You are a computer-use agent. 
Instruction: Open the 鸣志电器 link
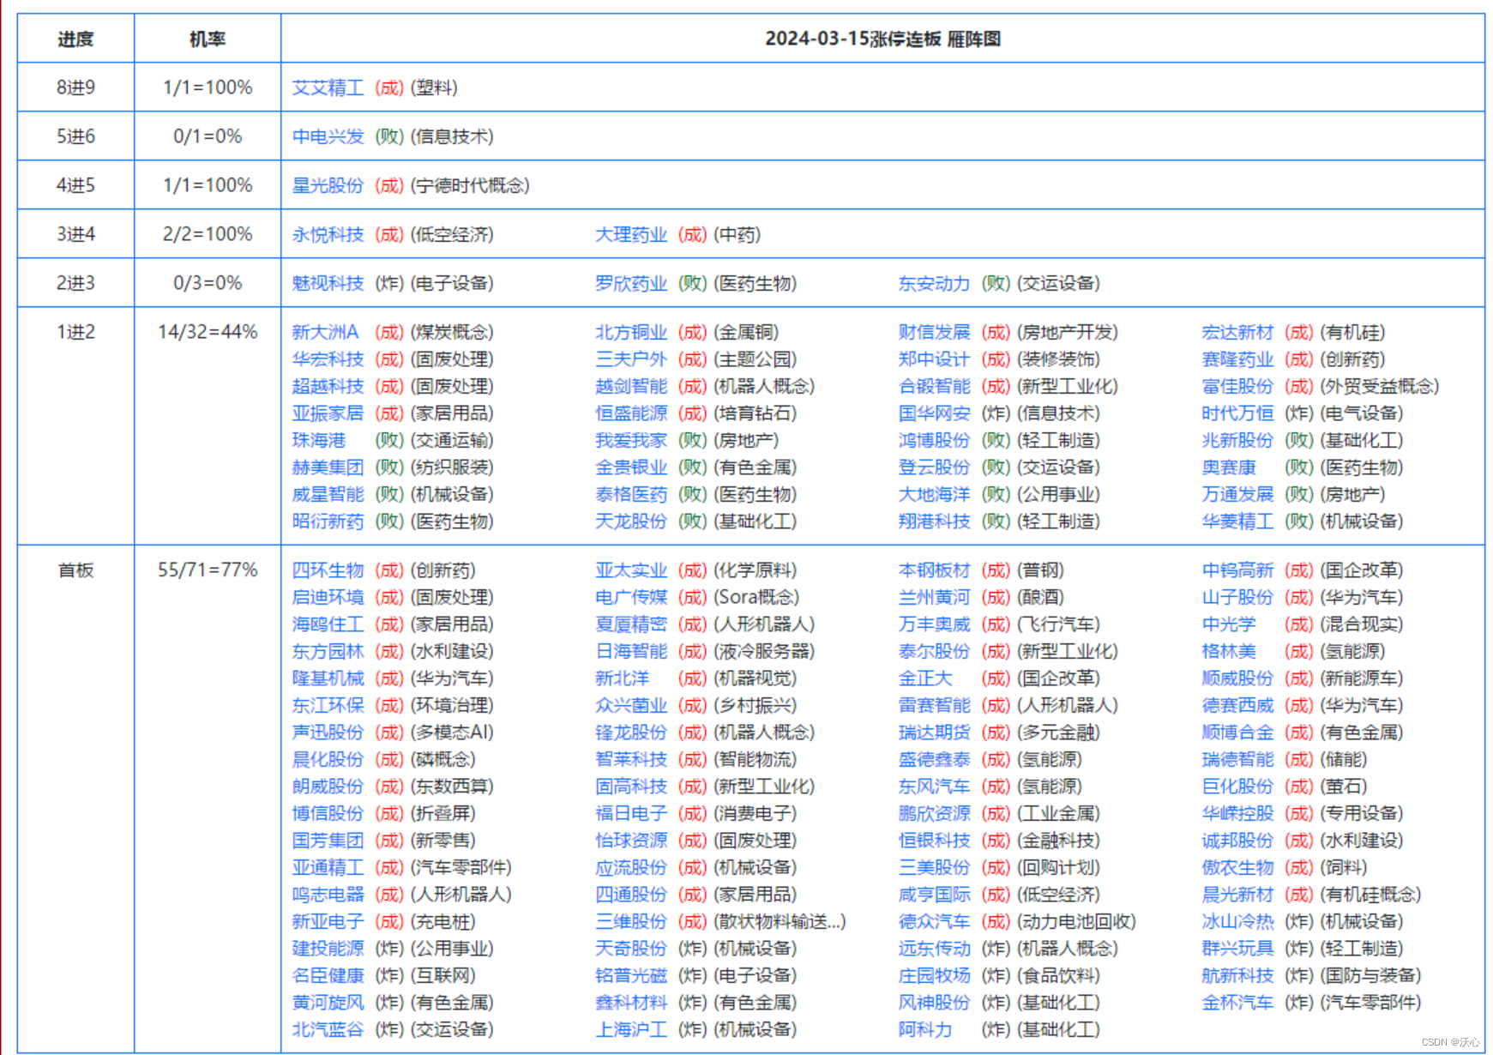coord(328,895)
